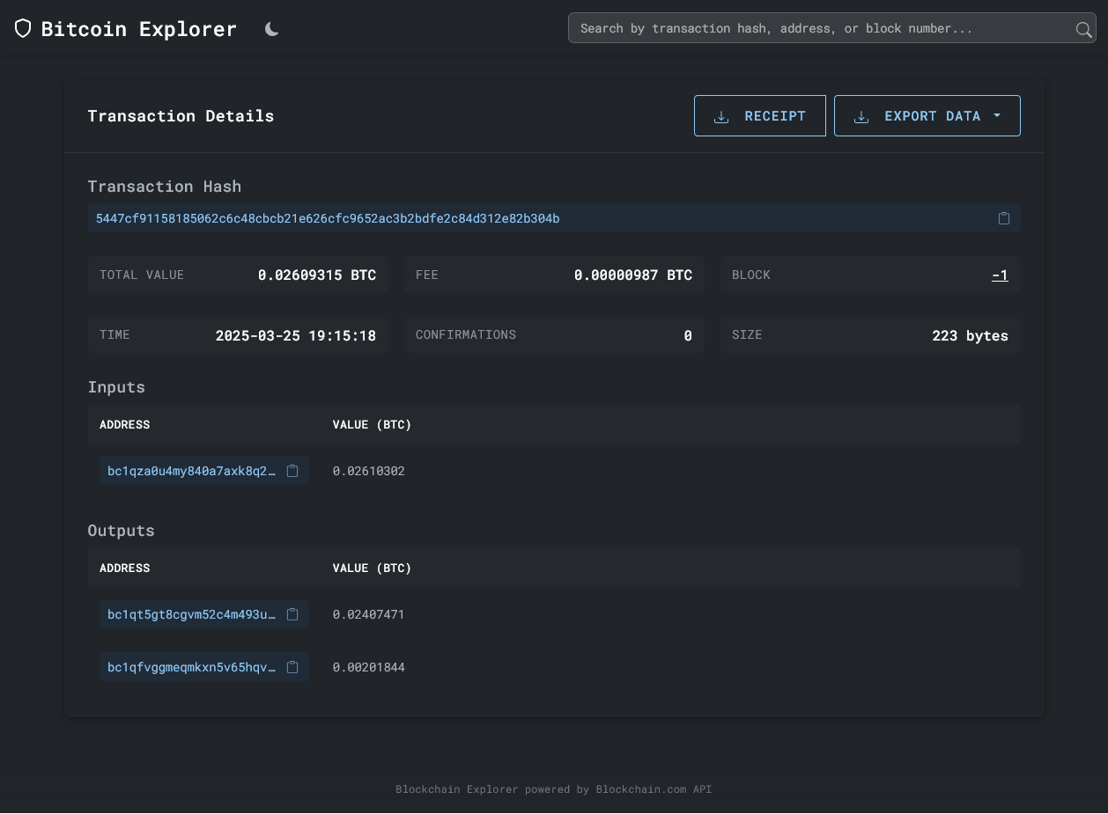Screen dimensions: 1108x814
Task: Click the total value 0.02609315 BTC
Action: [316, 275]
